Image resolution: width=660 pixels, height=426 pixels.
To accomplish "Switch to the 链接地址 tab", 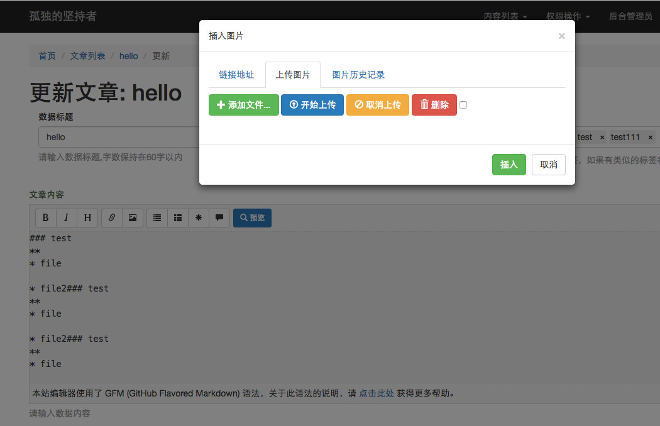I will click(x=237, y=74).
